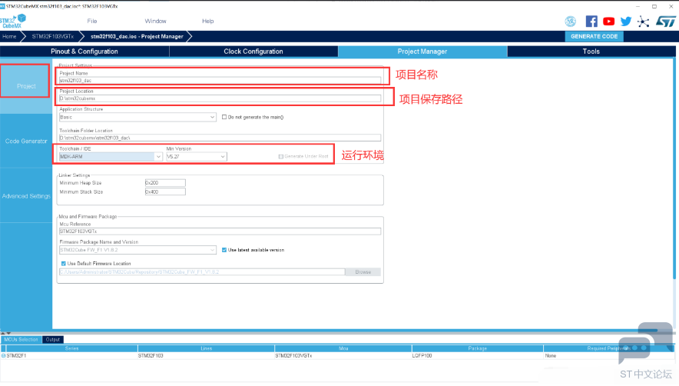Image resolution: width=679 pixels, height=386 pixels.
Task: Open the Tools tab
Action: (591, 52)
